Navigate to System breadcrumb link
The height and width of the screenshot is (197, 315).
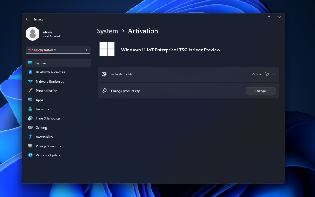click(x=108, y=31)
